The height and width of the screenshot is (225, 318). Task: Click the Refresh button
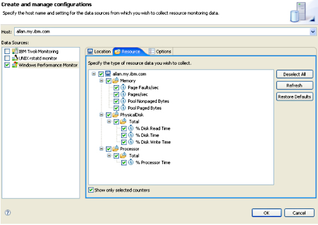295,86
